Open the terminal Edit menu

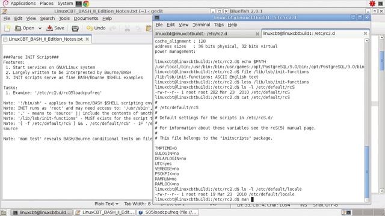coord(171,25)
